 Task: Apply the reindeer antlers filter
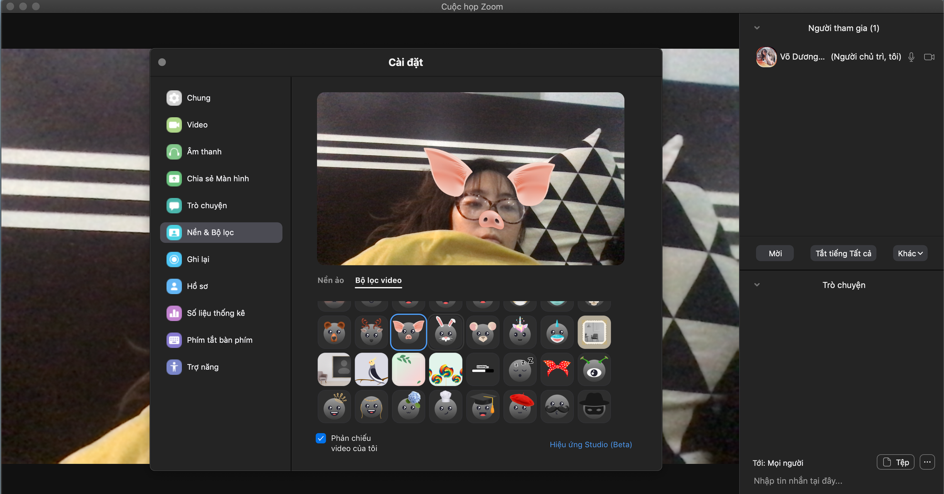click(x=371, y=332)
